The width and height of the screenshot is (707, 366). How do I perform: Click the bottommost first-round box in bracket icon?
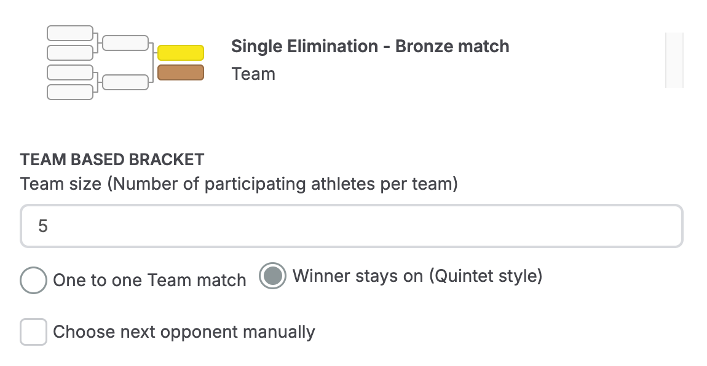pos(70,92)
